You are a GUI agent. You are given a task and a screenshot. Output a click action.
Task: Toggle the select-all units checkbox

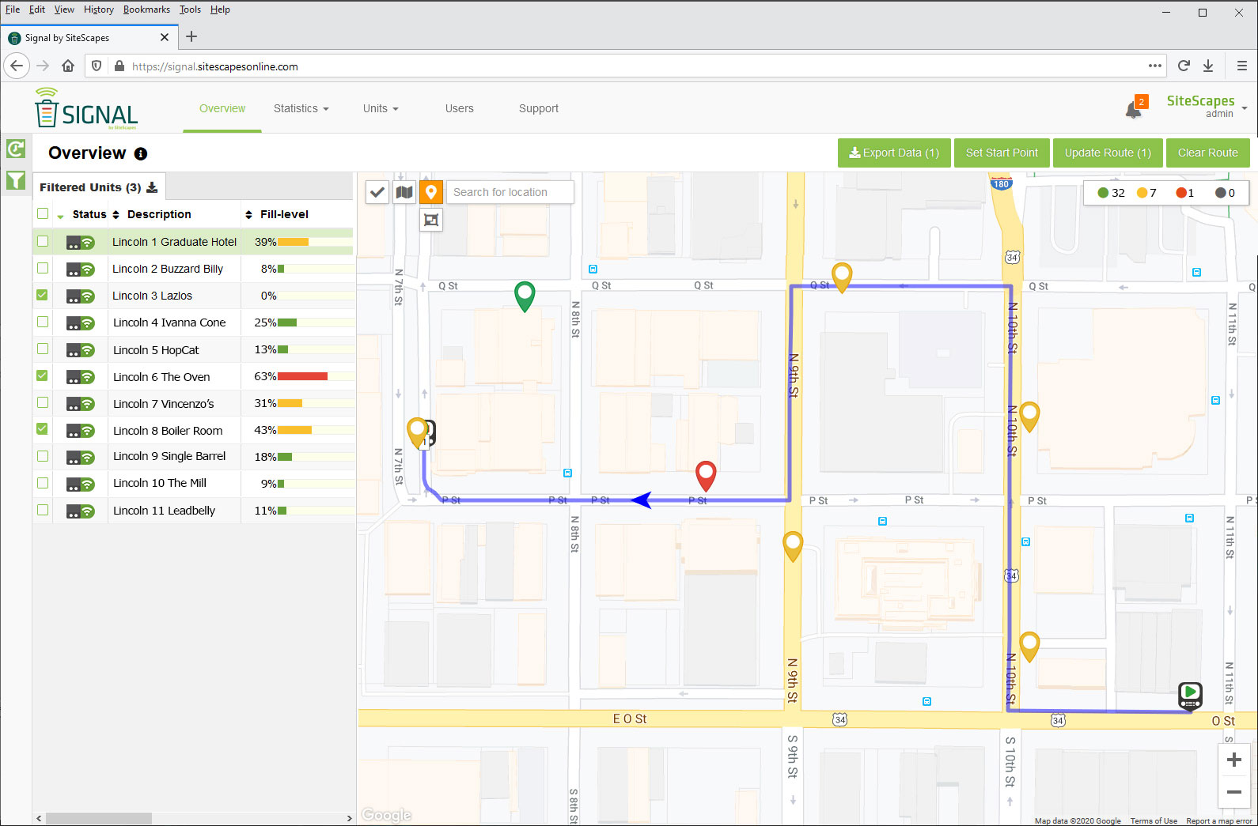coord(43,214)
